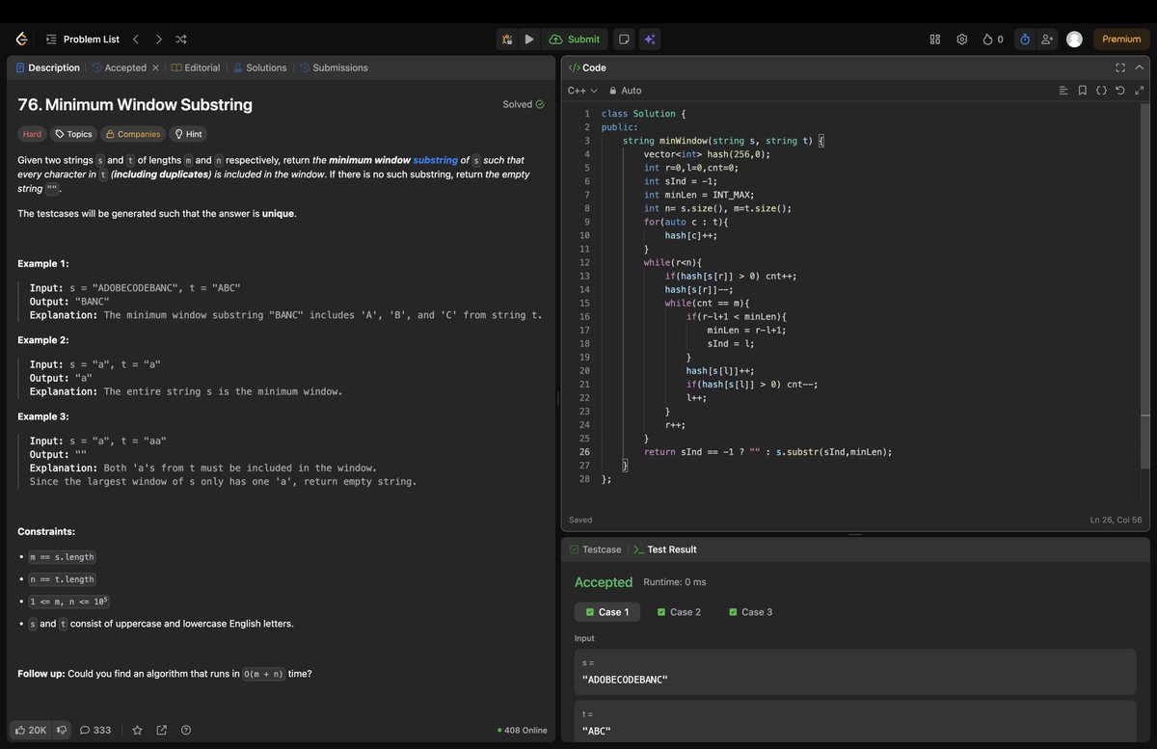Click the problem title Minimum Window Substring
The height and width of the screenshot is (749, 1157).
[x=135, y=104]
